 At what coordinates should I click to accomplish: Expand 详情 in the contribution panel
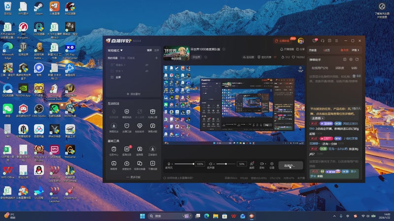click(355, 50)
